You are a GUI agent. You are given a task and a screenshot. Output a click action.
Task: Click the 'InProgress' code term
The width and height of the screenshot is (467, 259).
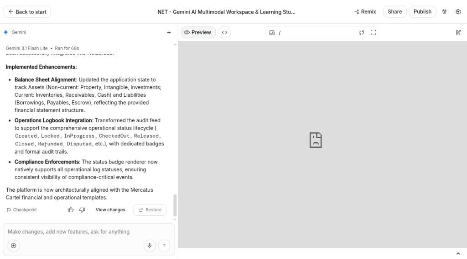tap(79, 136)
